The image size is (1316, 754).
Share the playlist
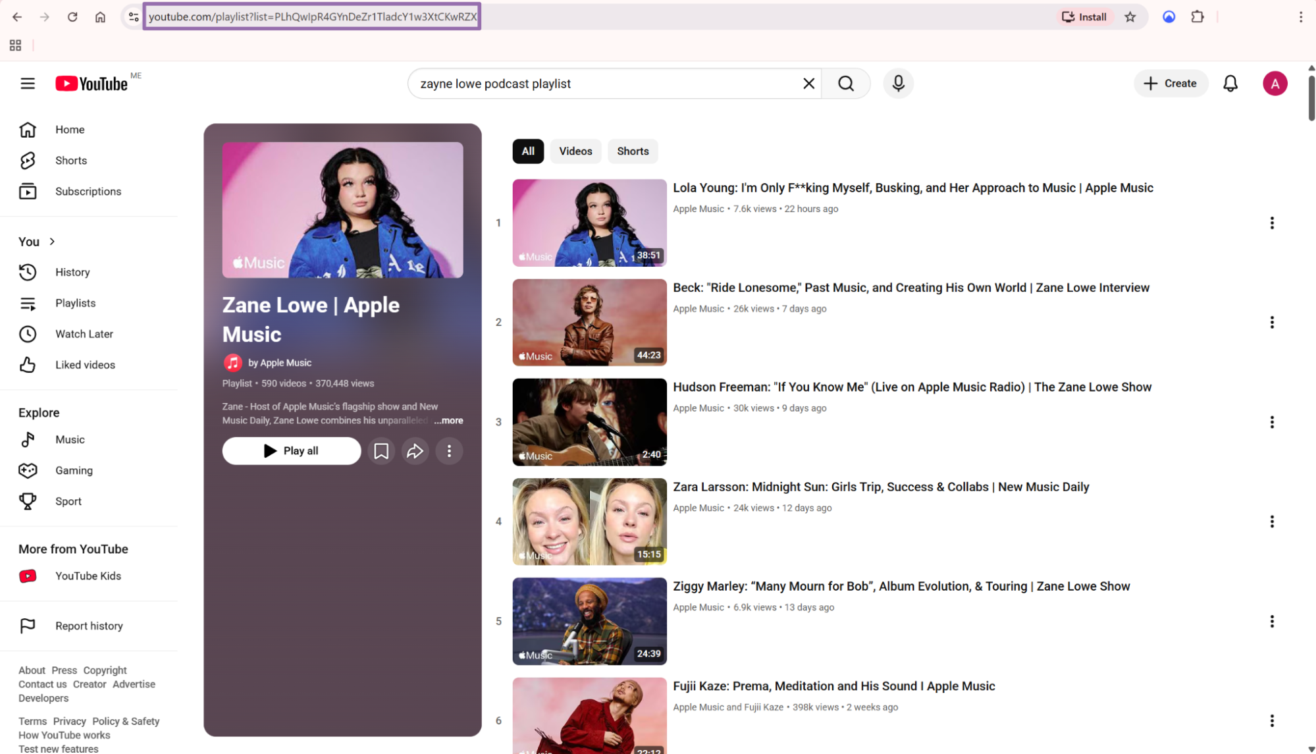(415, 451)
